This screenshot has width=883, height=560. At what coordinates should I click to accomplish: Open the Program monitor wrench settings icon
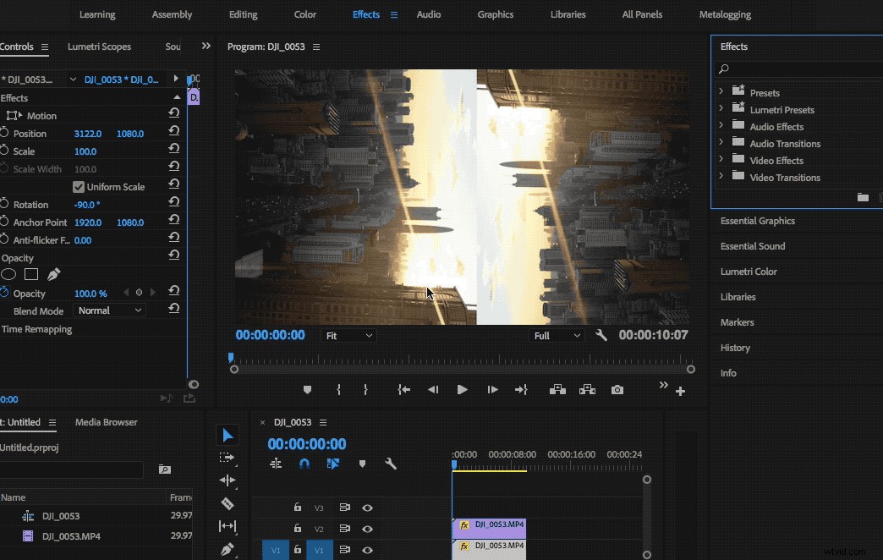[601, 335]
